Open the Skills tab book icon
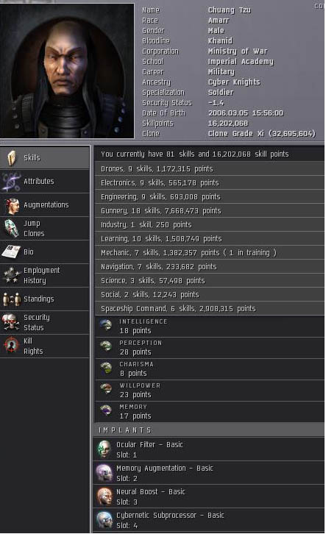The image size is (326, 534). pos(12,158)
